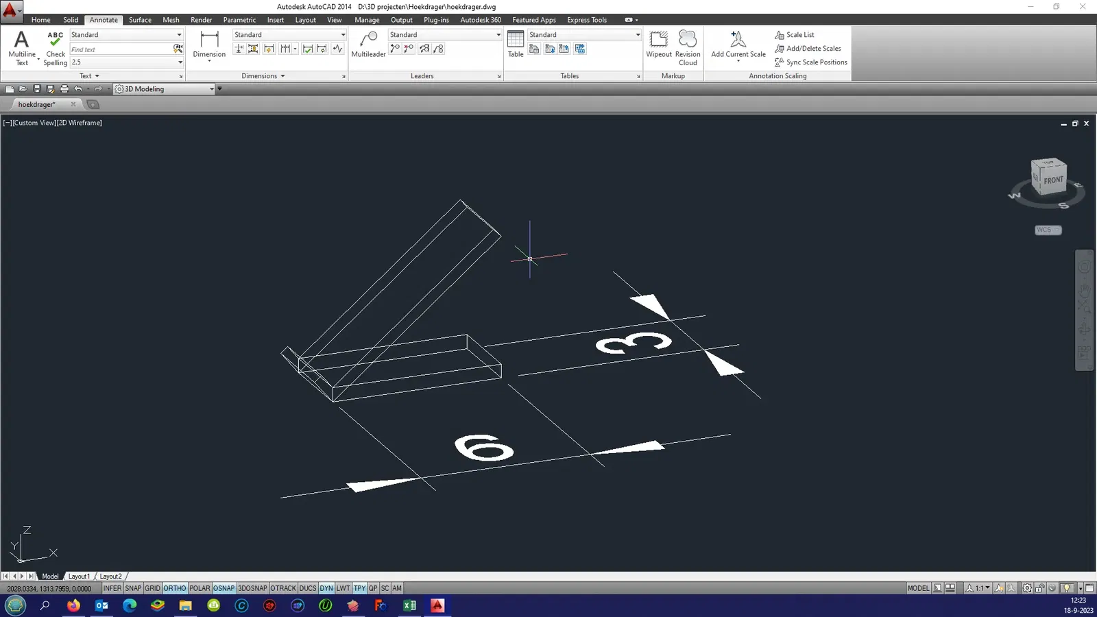Viewport: 1097px width, 617px height.
Task: Insert a Multileader
Action: pyautogui.click(x=368, y=44)
